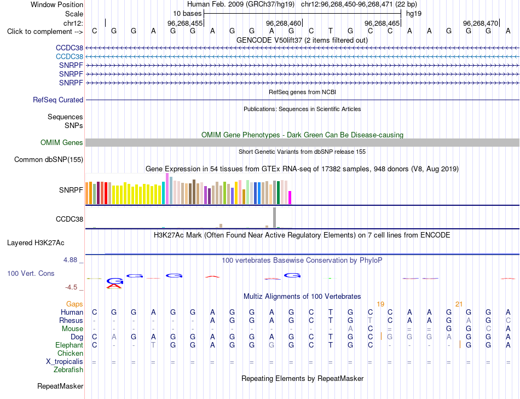The height and width of the screenshot is (399, 520).
Task: Click the SNPs publications label
Action: click(x=74, y=125)
